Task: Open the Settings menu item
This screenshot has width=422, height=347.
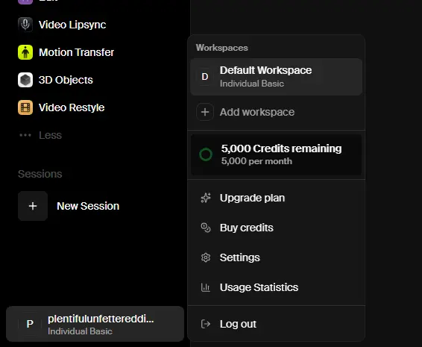Action: click(276, 257)
